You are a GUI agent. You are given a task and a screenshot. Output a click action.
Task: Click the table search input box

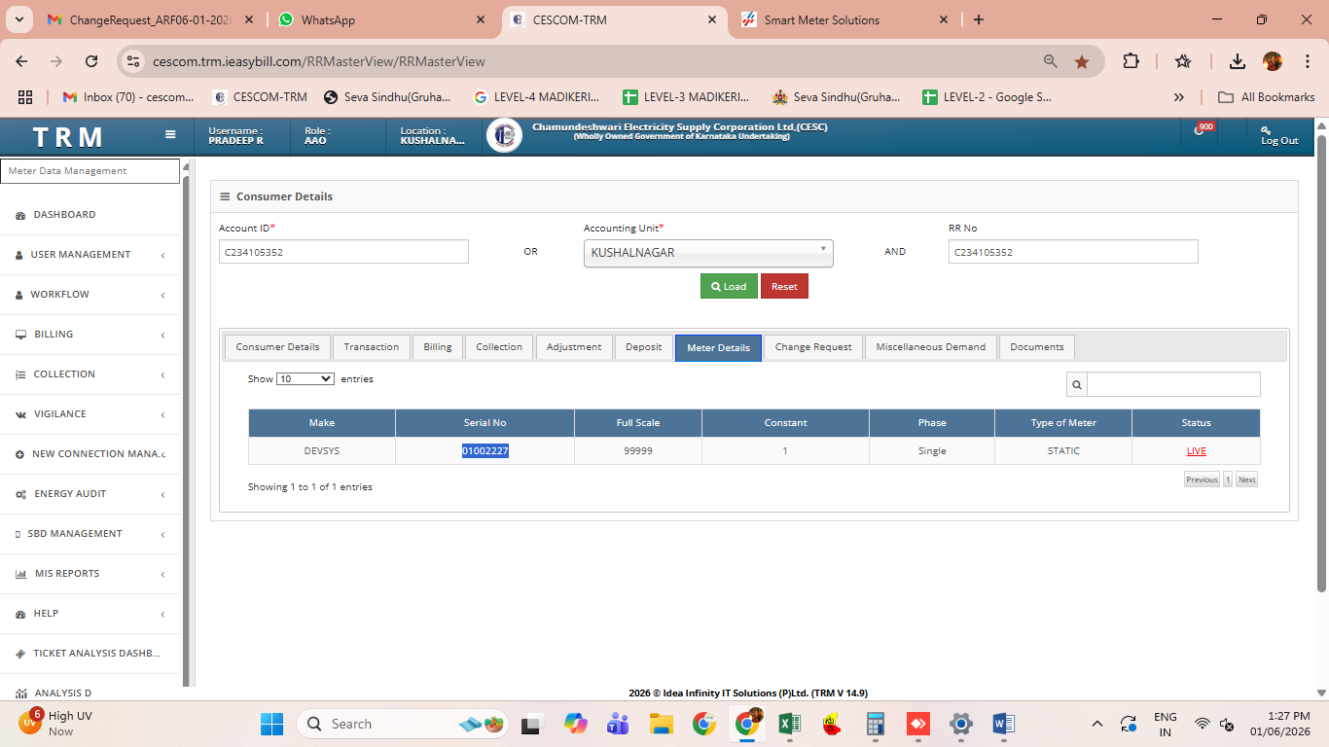tap(1173, 384)
